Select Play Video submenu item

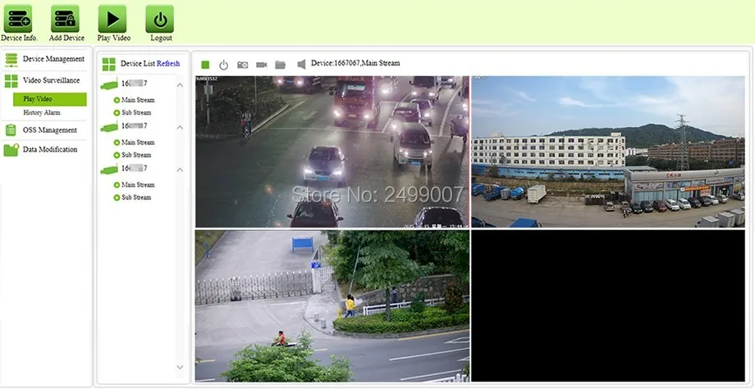49,99
